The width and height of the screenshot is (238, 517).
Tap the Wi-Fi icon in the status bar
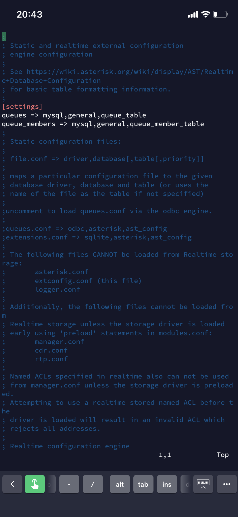pos(206,14)
